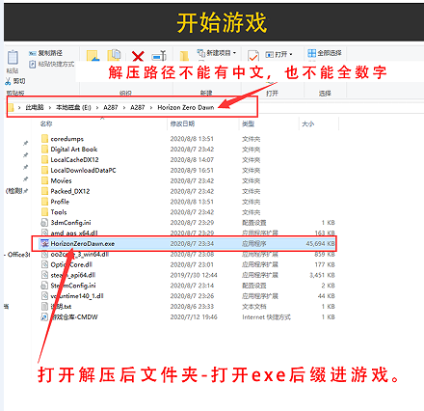424x411 pixels.
Task: Select all items via 全部选择
Action: point(325,53)
